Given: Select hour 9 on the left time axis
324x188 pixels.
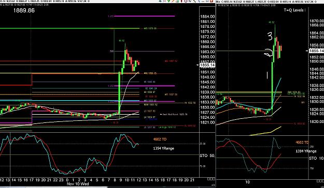Looking at the screenshot, I should click(121, 180).
